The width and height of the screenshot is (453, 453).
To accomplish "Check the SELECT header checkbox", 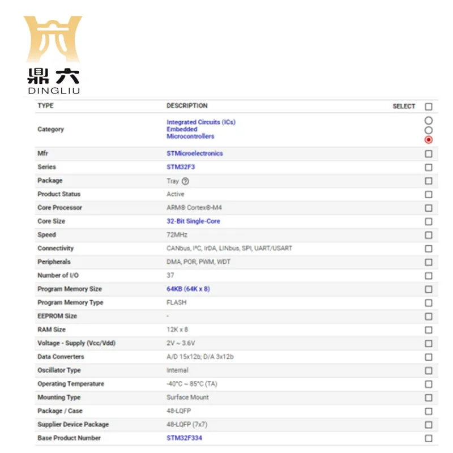I will coord(429,106).
